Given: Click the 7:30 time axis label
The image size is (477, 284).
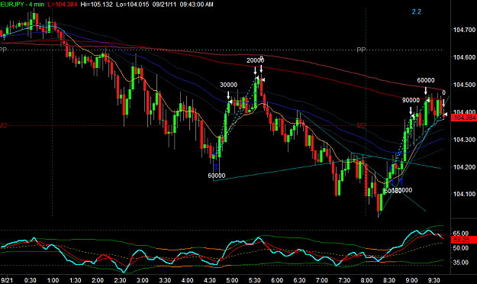Looking at the screenshot, I should (x=344, y=280).
